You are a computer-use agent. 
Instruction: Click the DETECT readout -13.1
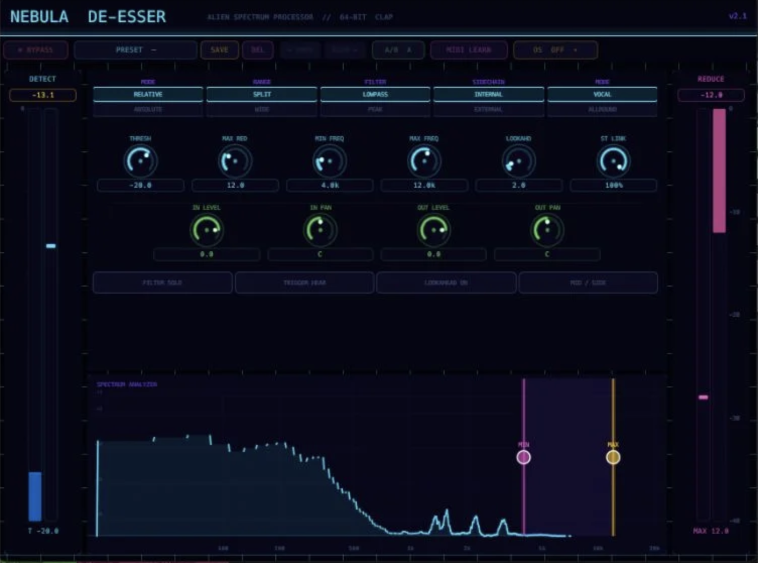tap(43, 95)
